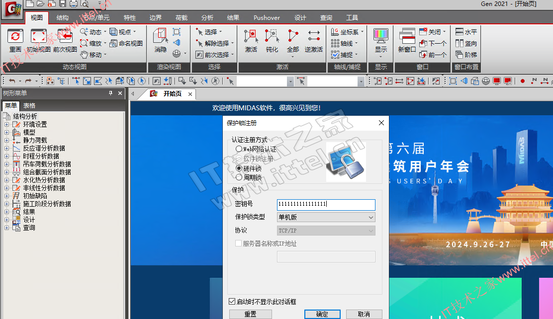The image size is (553, 319).
Task: Click the 重画 redraw icon
Action: (15, 36)
